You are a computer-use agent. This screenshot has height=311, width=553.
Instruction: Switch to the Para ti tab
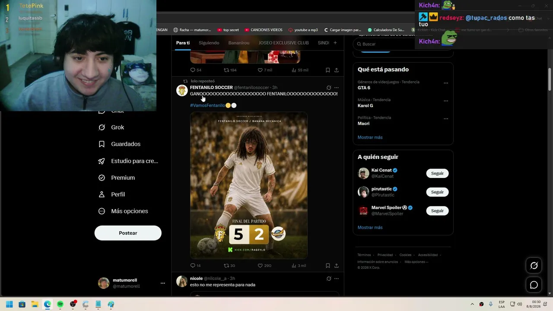(x=183, y=43)
